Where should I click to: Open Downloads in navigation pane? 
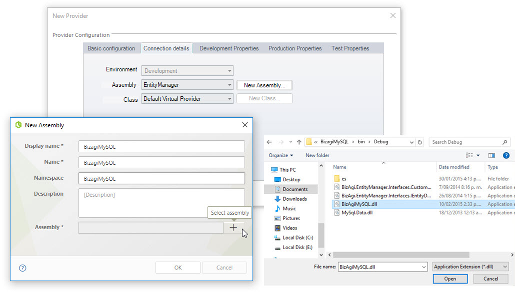point(290,199)
